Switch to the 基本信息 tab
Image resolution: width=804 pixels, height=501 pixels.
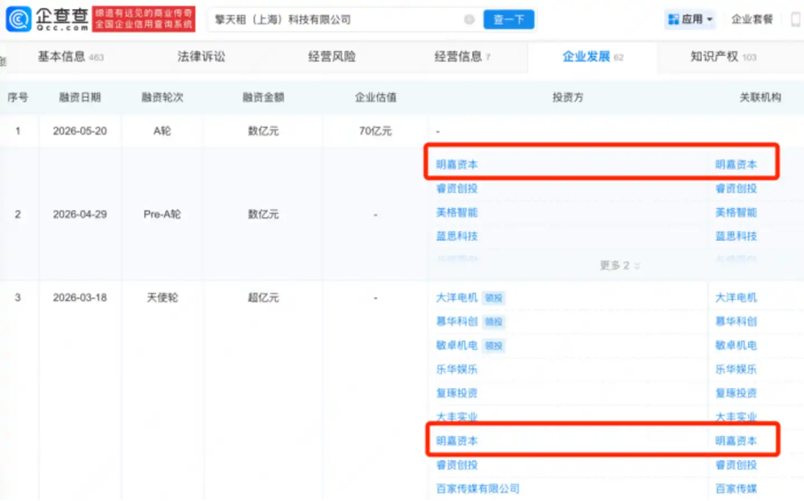pyautogui.click(x=70, y=56)
